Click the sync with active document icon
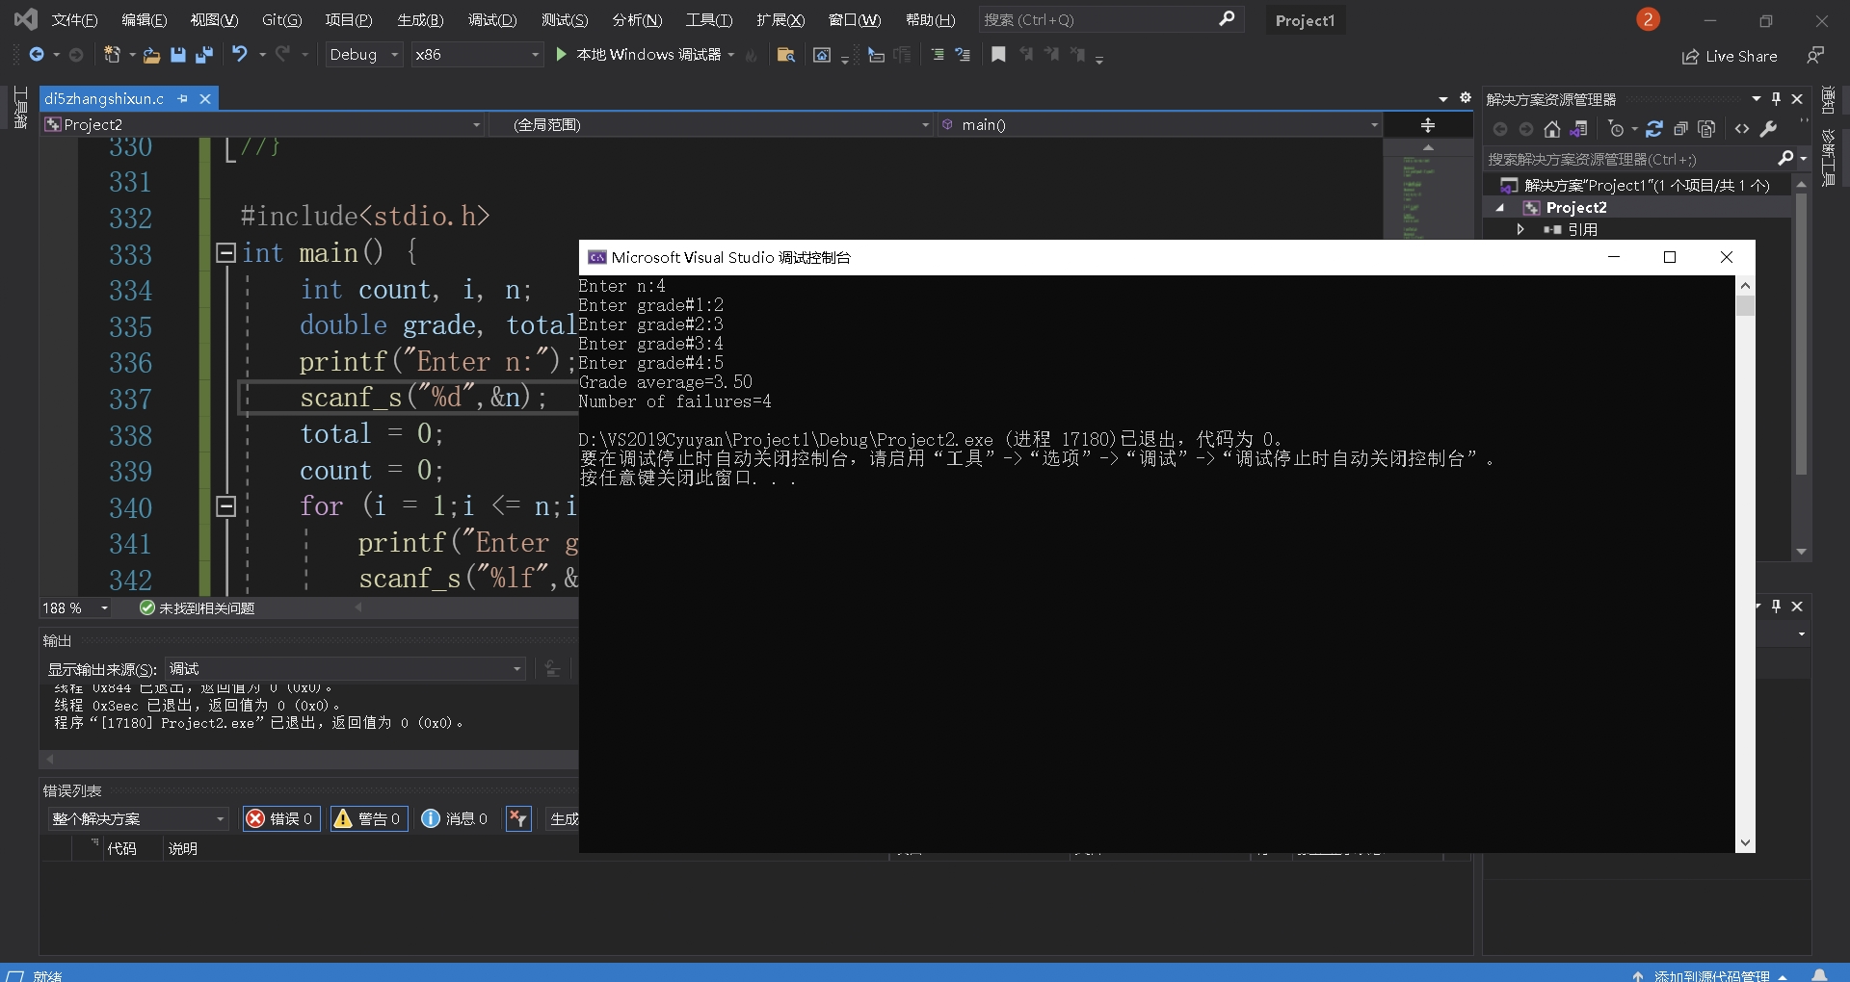The width and height of the screenshot is (1850, 982). tap(1654, 129)
